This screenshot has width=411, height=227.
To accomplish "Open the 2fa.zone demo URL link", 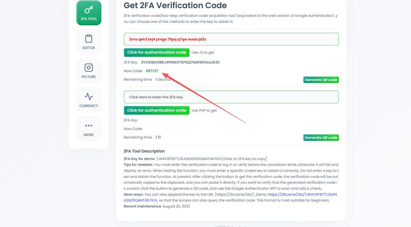I will pos(302,194).
